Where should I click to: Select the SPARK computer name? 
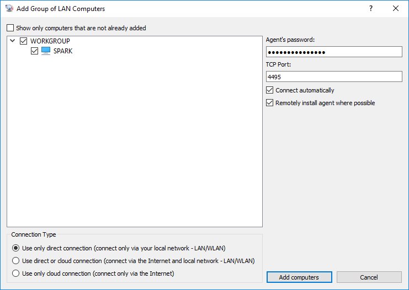pyautogui.click(x=63, y=51)
